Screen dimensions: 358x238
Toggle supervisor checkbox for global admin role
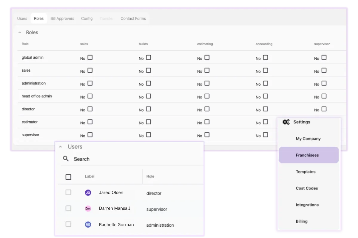pos(324,57)
